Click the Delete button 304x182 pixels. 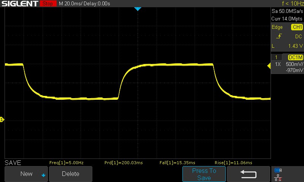(71, 174)
